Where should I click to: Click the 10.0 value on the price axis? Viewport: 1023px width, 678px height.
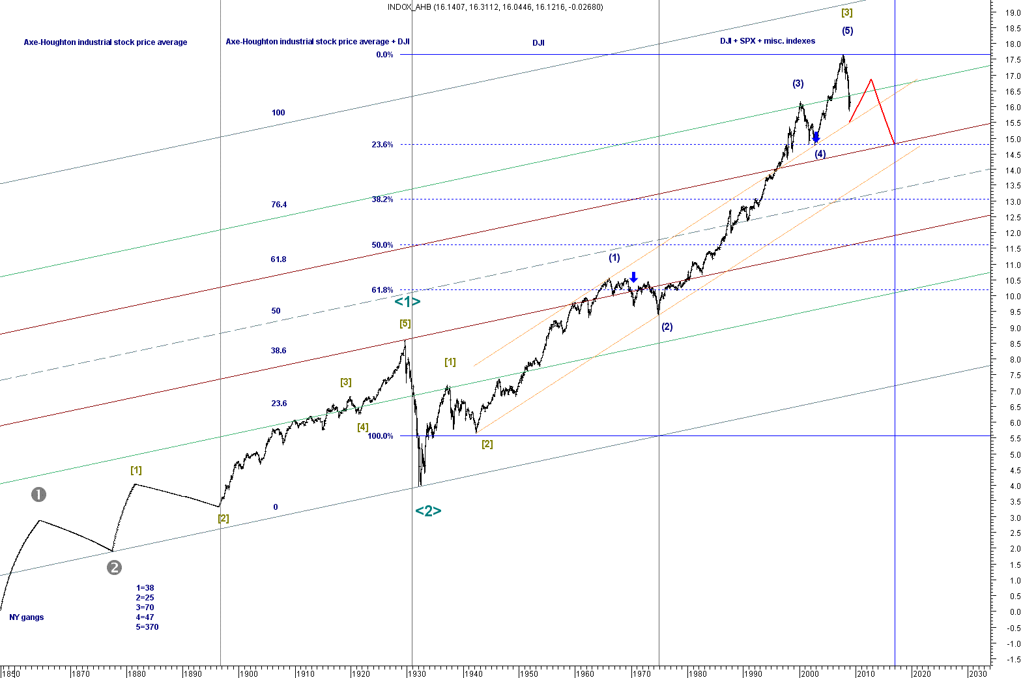1013,297
